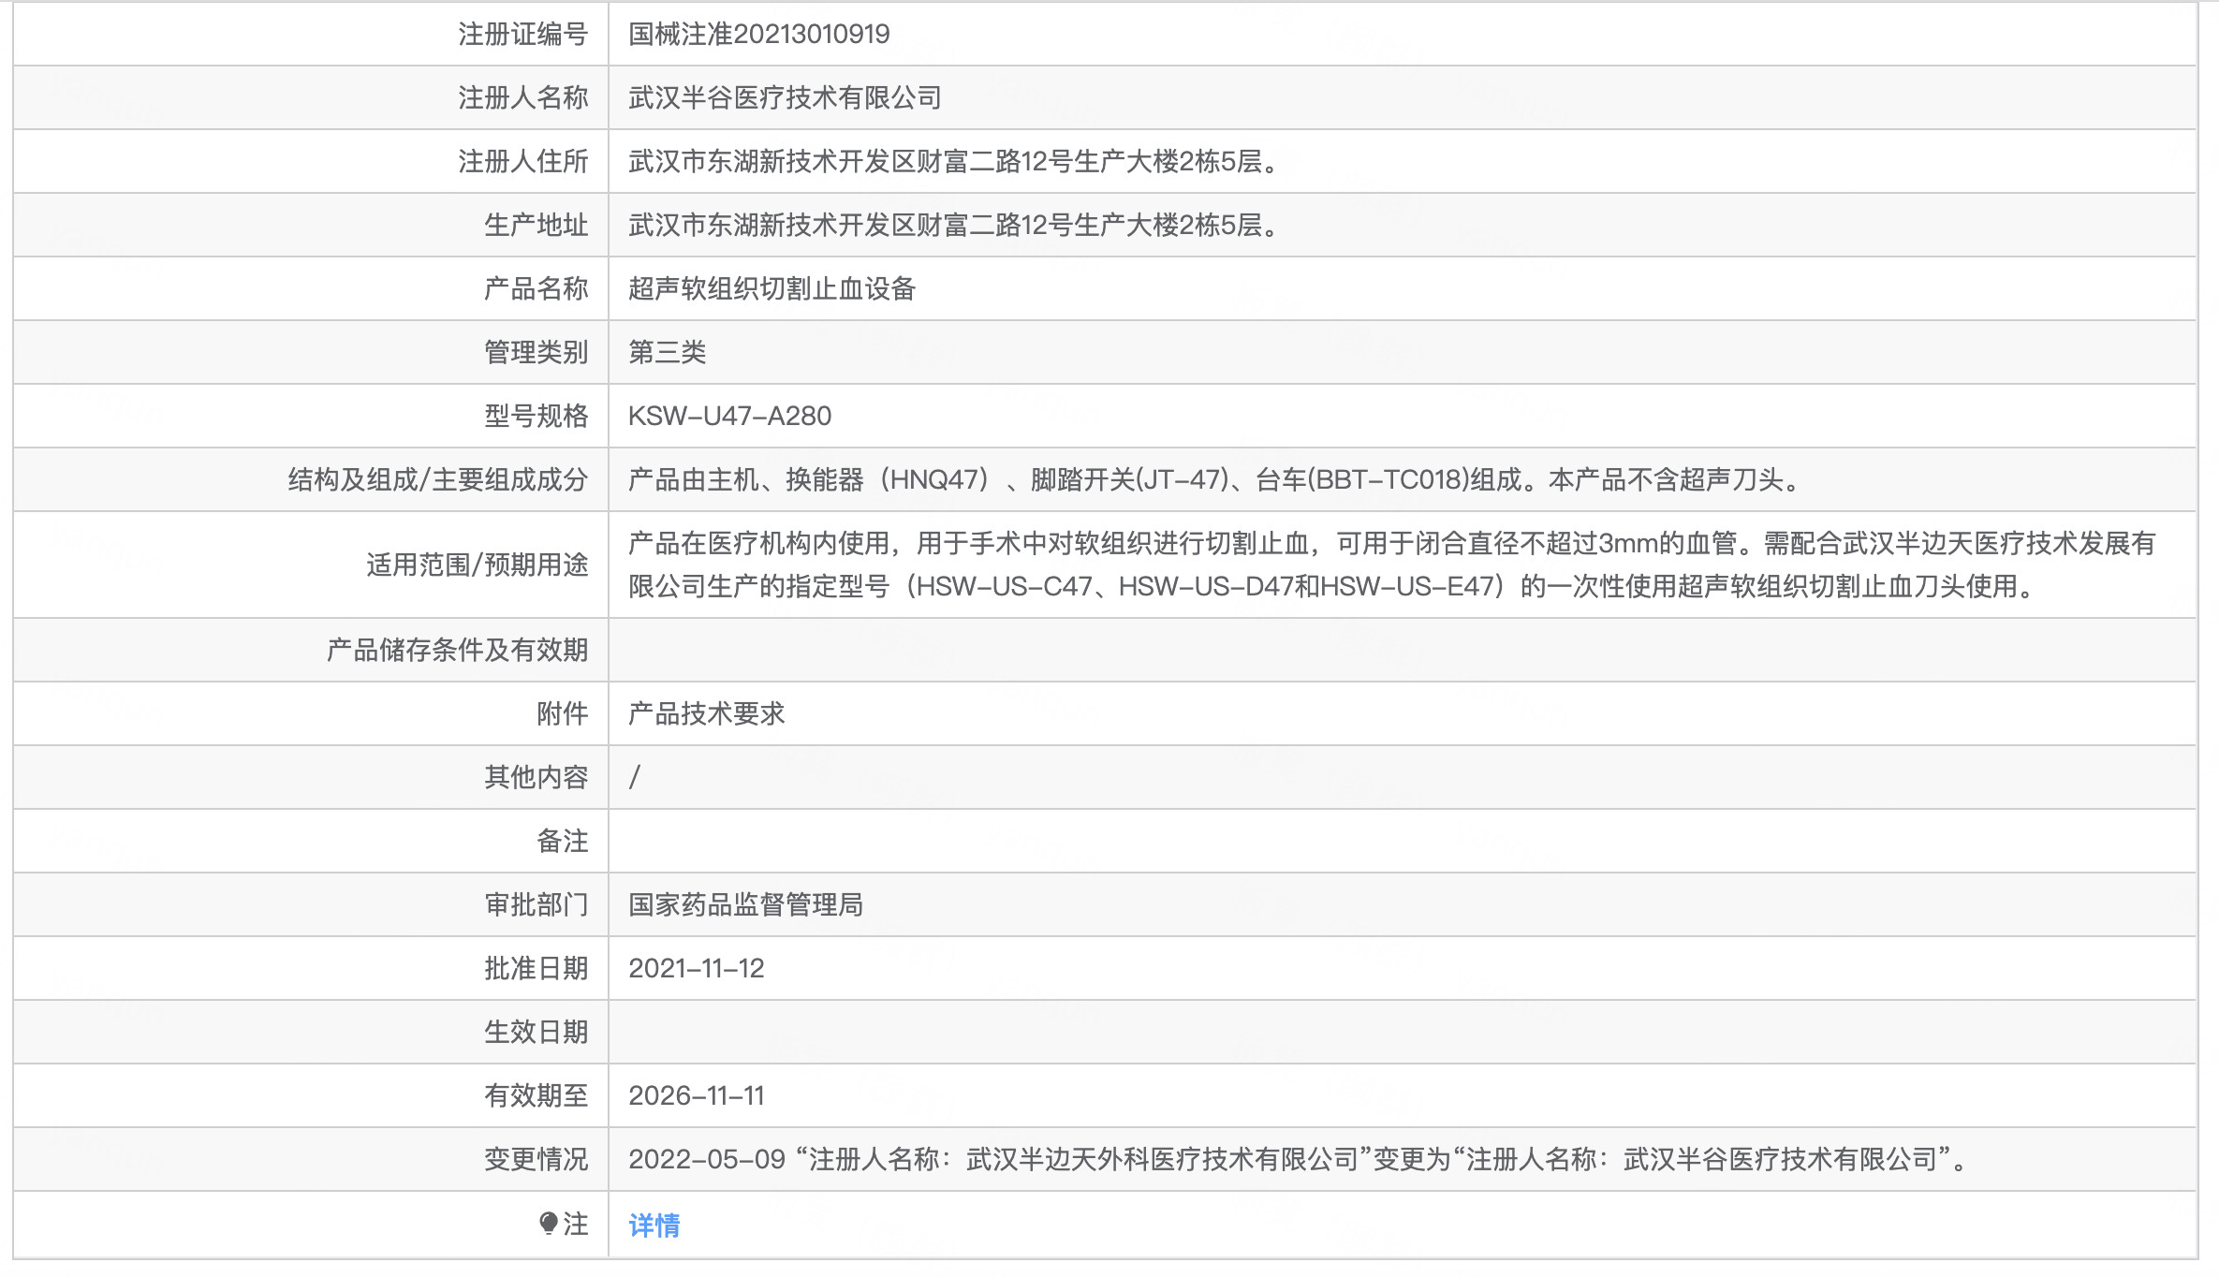Click the 结构及组成/主要组成成分 label
The width and height of the screenshot is (2219, 1277).
pyautogui.click(x=438, y=479)
